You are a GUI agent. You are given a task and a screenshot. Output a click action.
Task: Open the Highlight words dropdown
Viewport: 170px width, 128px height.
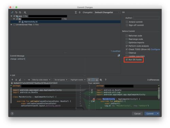[78, 80]
